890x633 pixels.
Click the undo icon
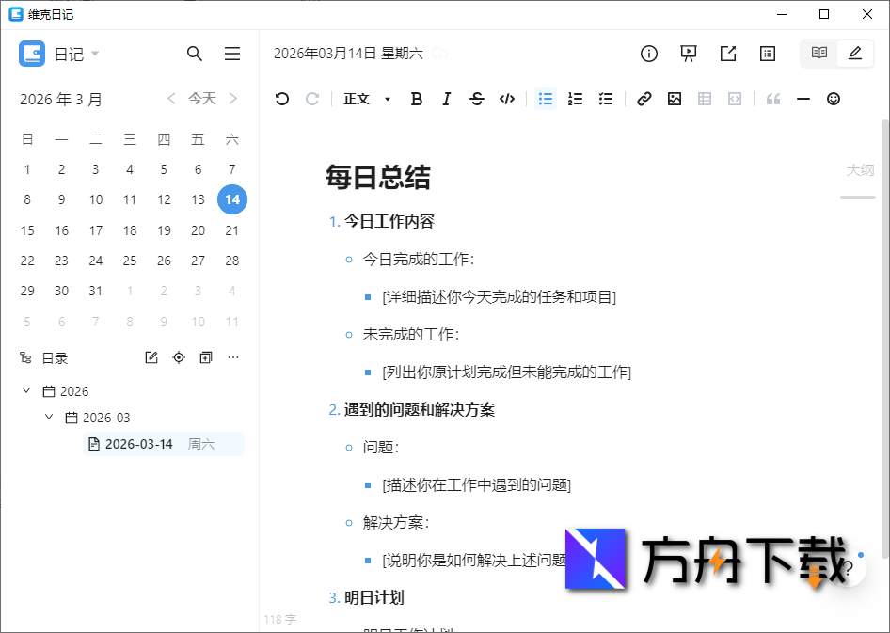(x=280, y=99)
